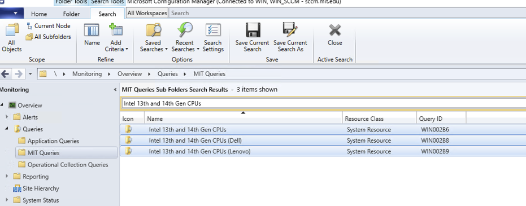The image size is (526, 206).
Task: Expand the Alerts tree node
Action: 7,117
